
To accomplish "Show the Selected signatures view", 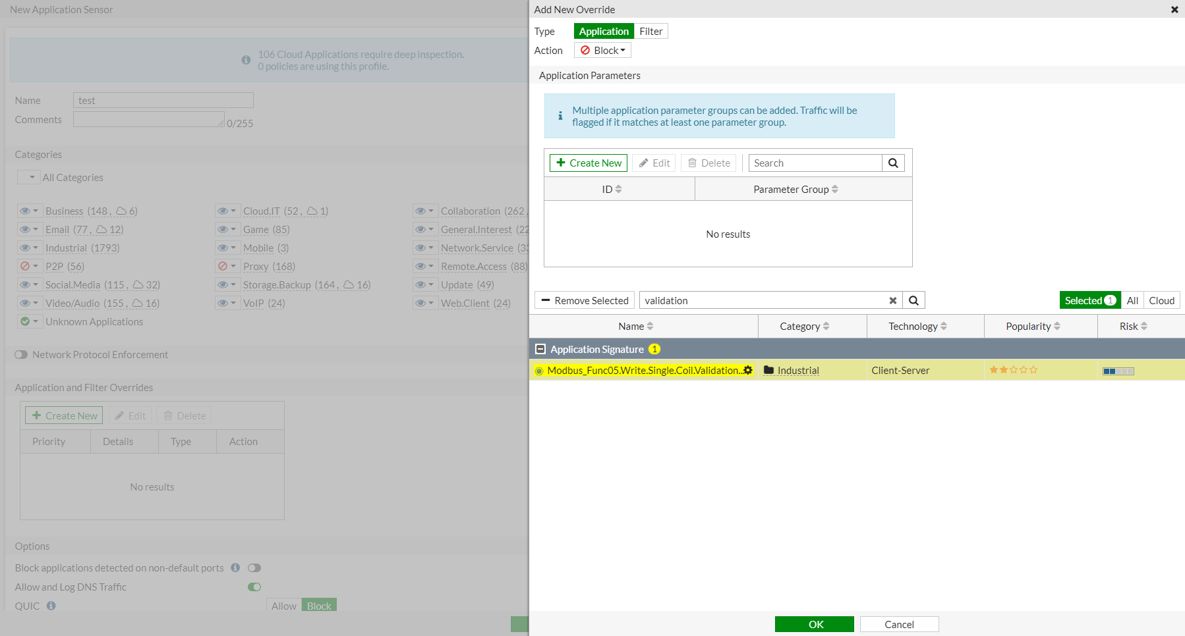I will point(1090,300).
